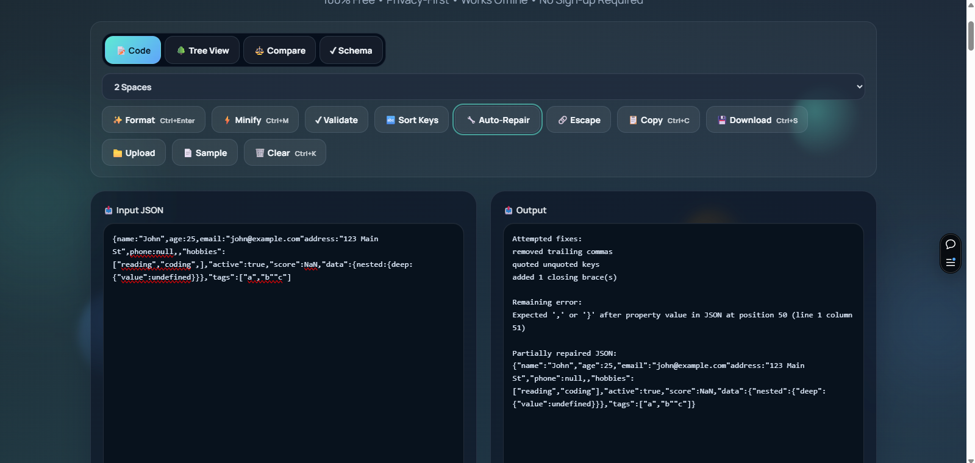Open the 2 Spaces indentation dropdown

tap(483, 87)
